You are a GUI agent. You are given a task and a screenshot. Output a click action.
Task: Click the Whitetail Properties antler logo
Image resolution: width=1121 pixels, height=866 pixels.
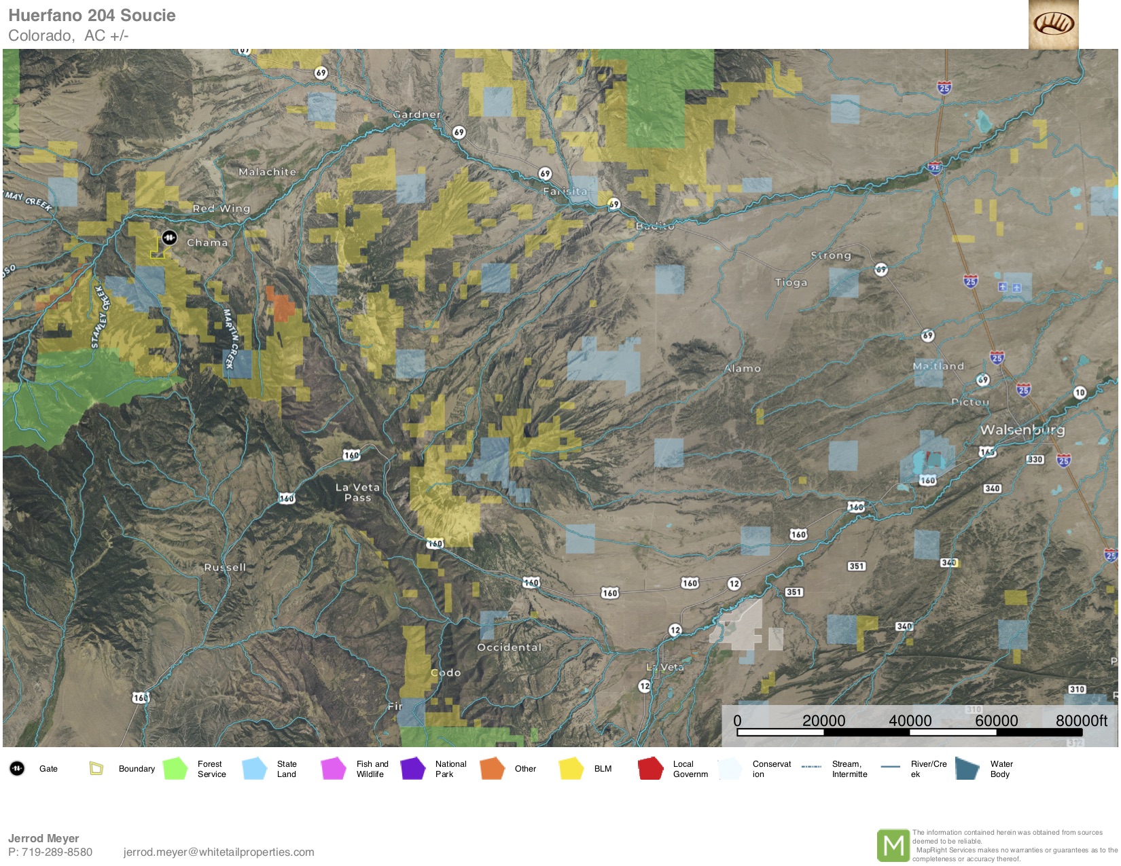(1053, 24)
